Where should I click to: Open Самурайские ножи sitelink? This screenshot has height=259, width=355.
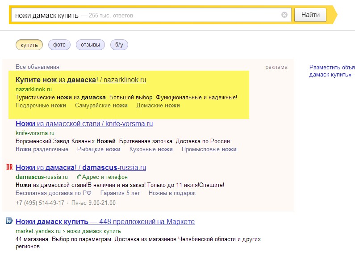[101, 106]
